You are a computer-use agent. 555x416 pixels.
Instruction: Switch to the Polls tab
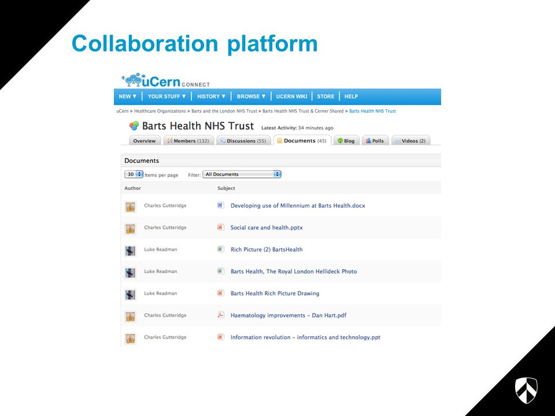(x=375, y=140)
